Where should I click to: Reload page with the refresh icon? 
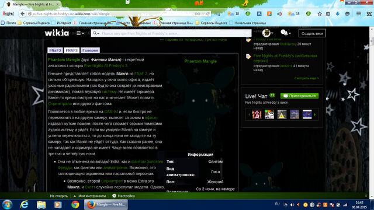coord(208,14)
